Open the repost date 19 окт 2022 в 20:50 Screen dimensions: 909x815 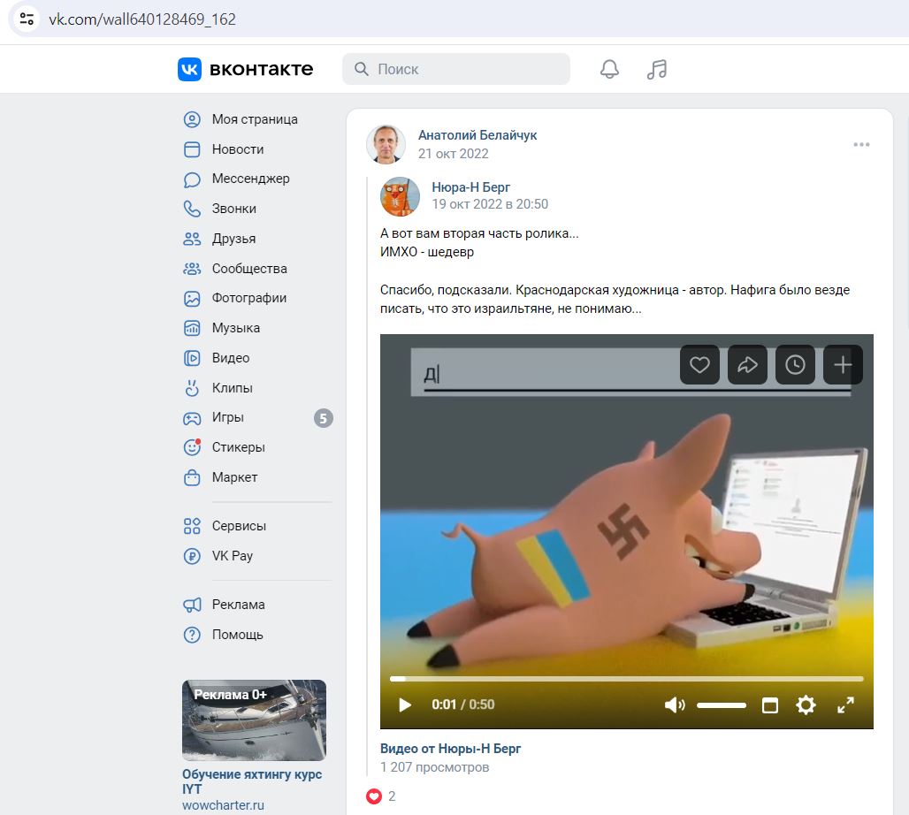coord(490,204)
